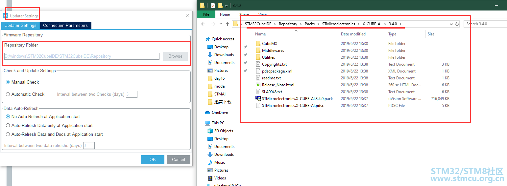Click the Repository breadcrumb segment
The image size is (507, 186).
(288, 24)
